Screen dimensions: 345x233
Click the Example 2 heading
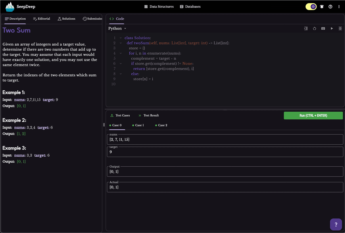[x=14, y=120]
